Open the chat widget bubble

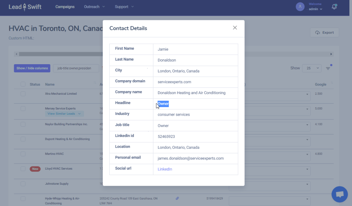coord(340,194)
